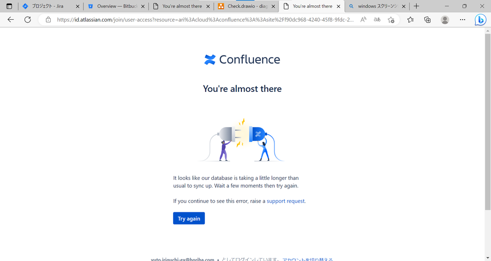491x261 pixels.
Task: Open a new browser tab
Action: coord(416,6)
